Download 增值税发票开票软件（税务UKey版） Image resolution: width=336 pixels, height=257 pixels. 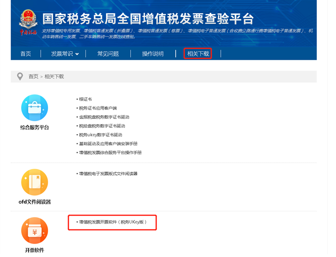(113, 222)
